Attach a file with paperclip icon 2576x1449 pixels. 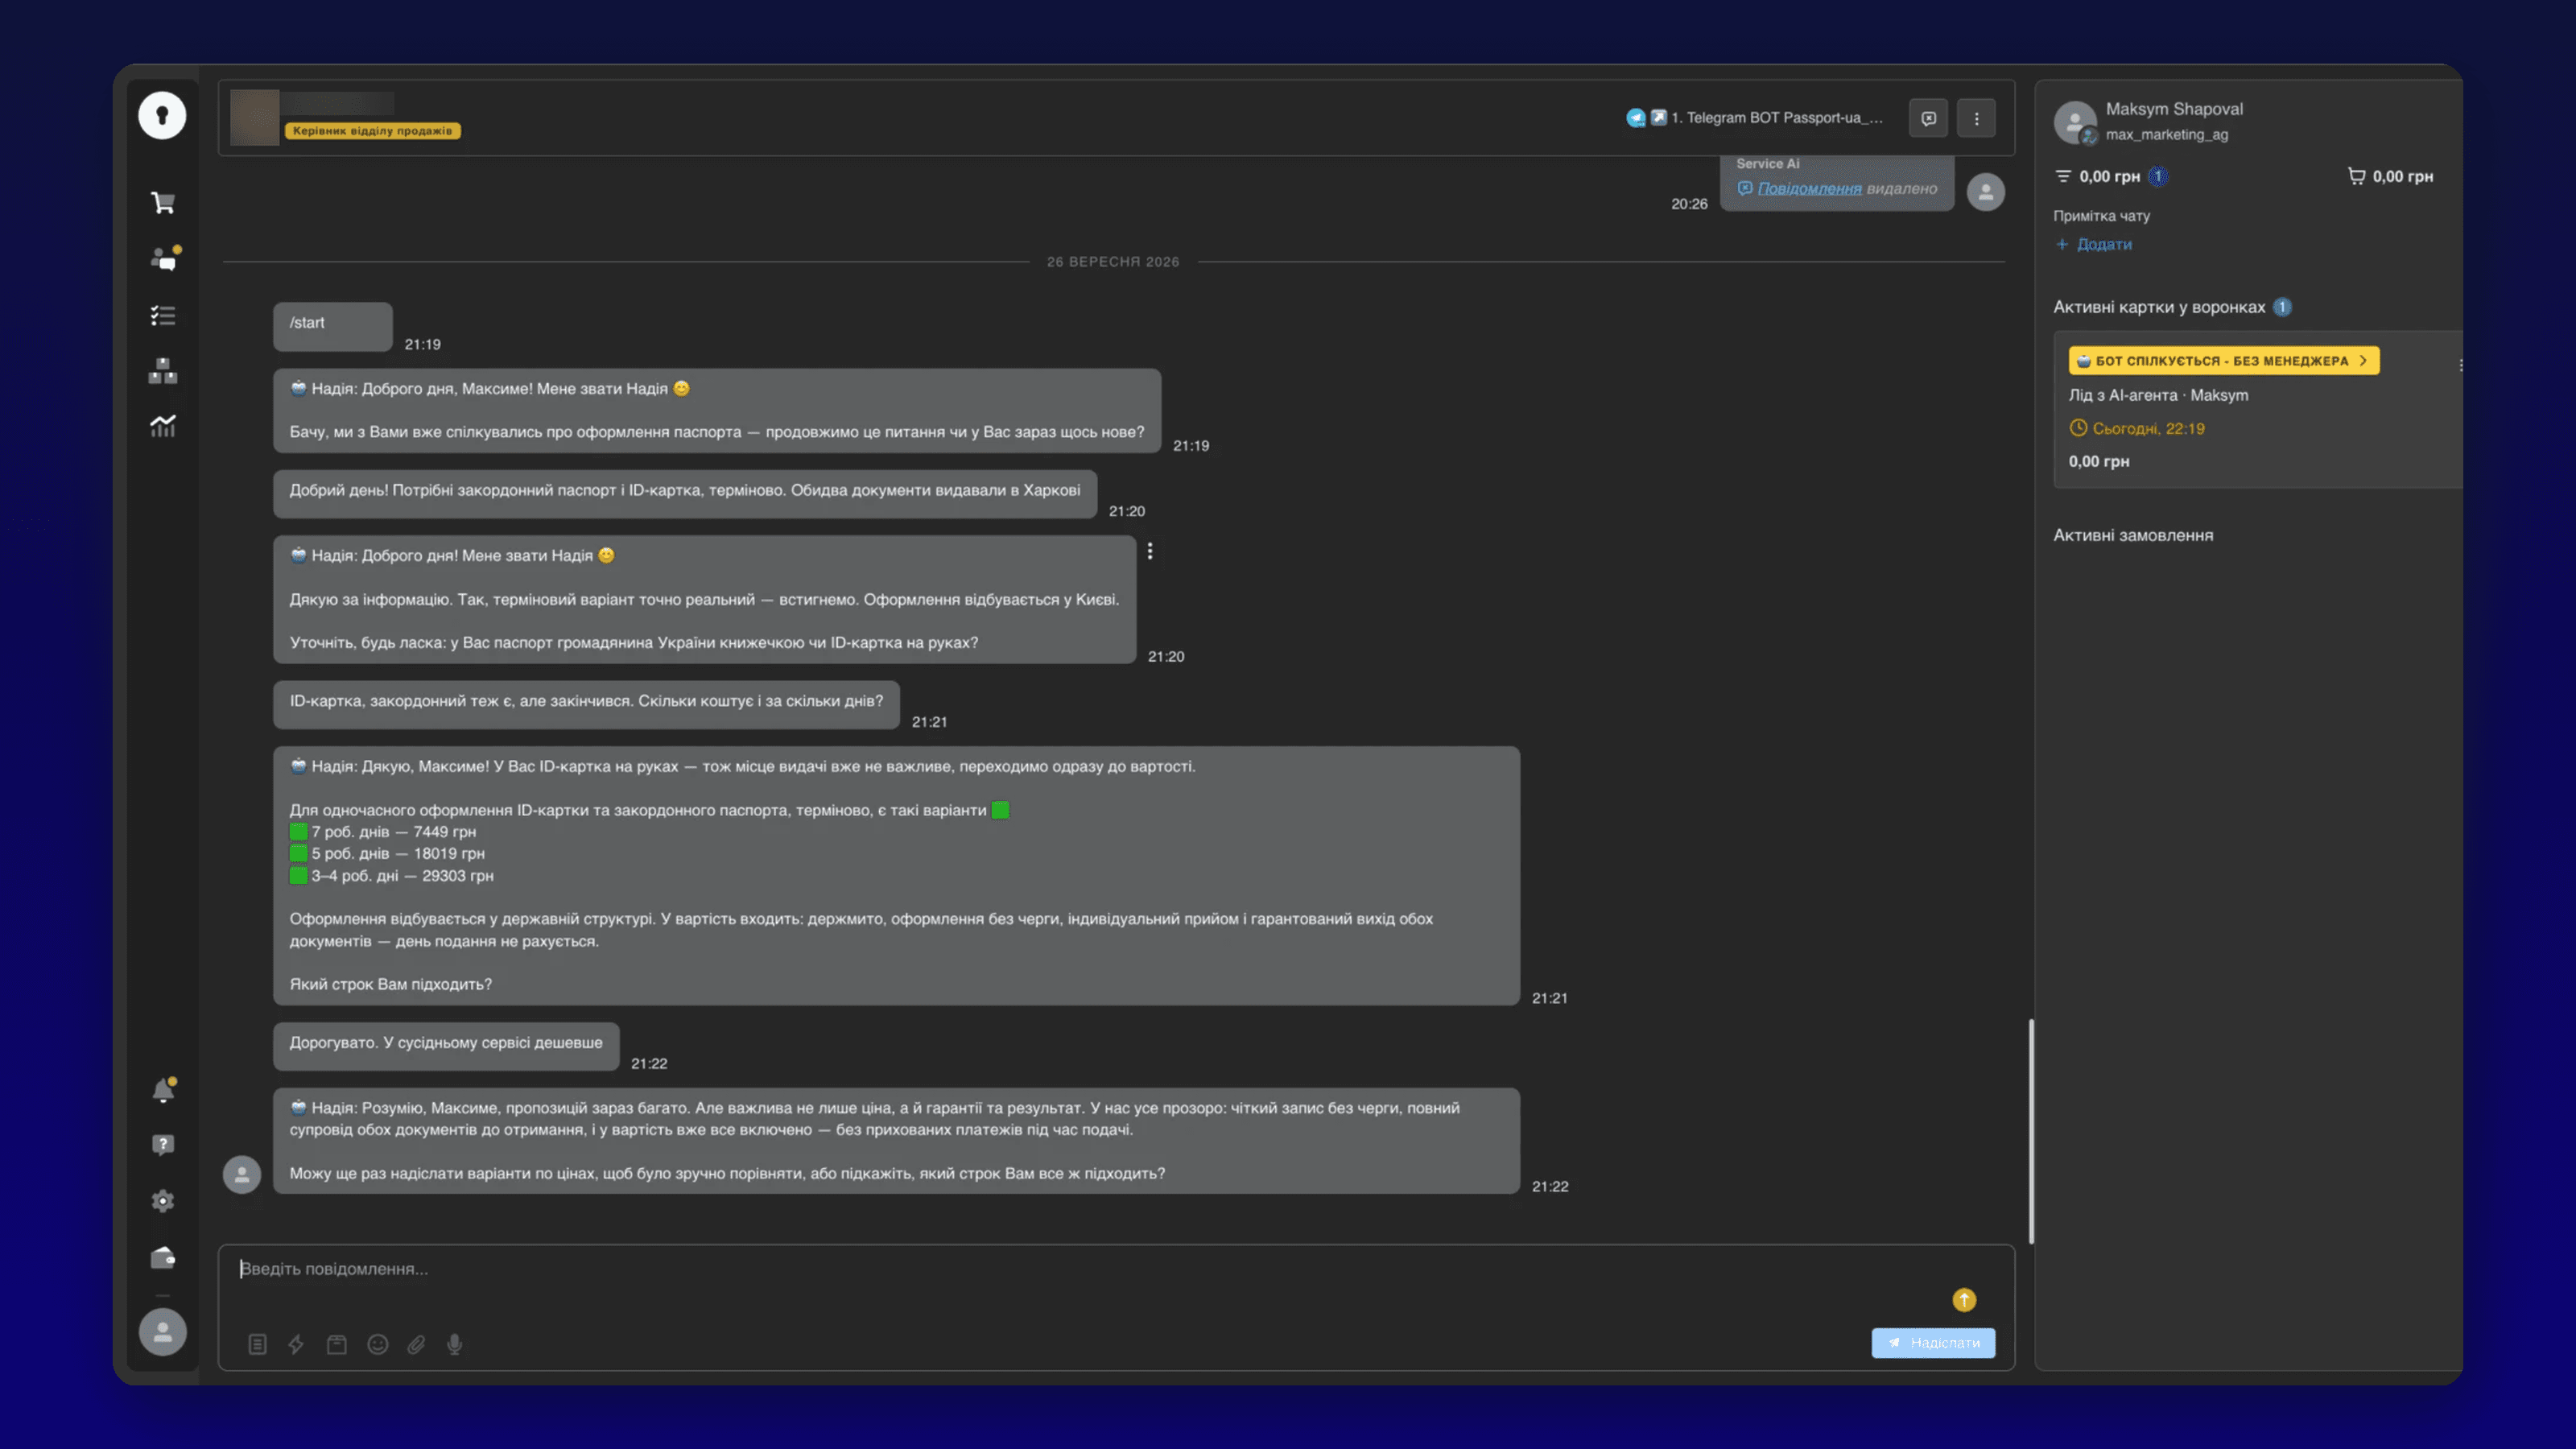416,1344
